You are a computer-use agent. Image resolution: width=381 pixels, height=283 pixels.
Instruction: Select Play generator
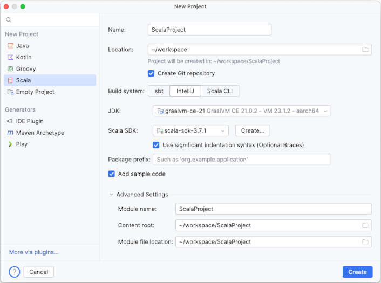[x=50, y=144]
